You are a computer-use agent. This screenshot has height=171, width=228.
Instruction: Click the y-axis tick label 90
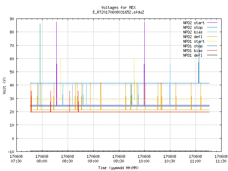12,19
